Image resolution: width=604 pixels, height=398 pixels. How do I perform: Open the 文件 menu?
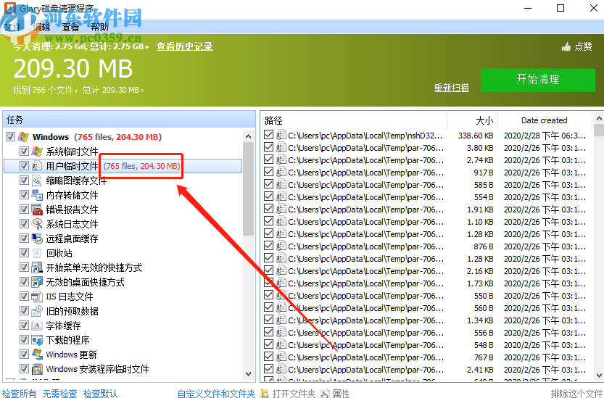point(13,27)
